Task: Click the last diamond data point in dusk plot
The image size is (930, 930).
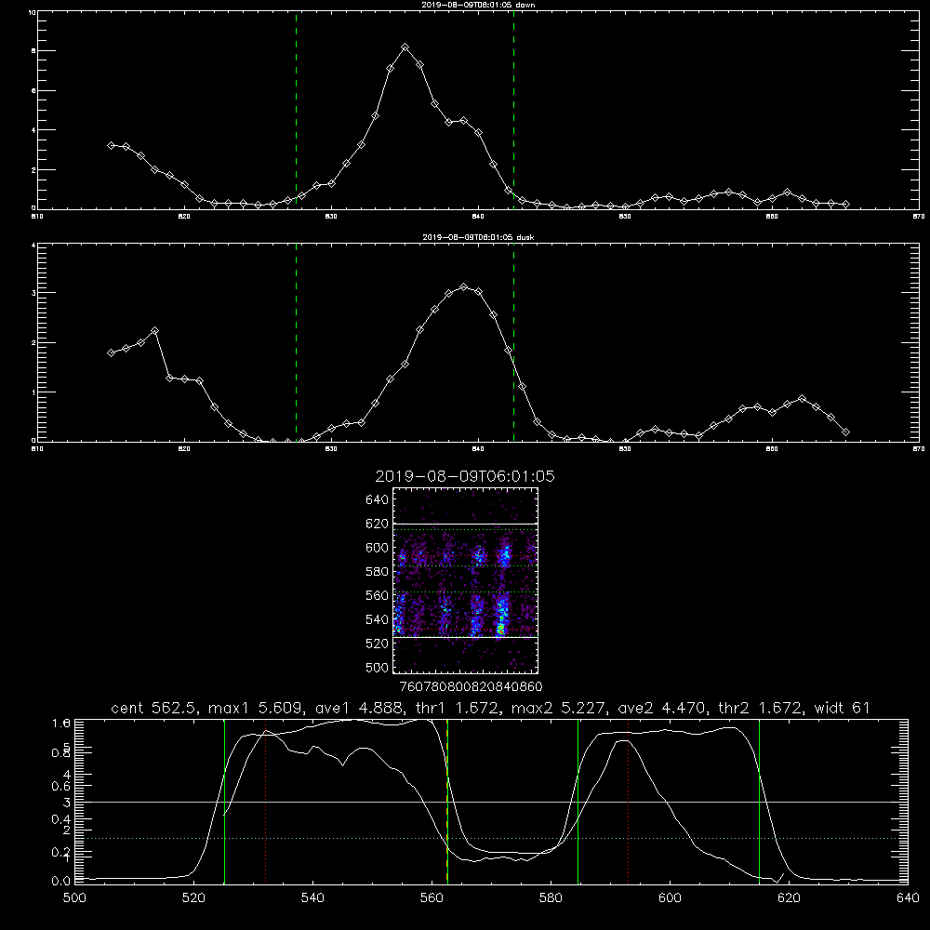Action: (845, 432)
